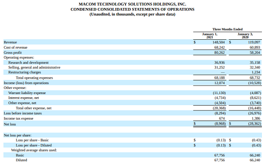The width and height of the screenshot is (265, 163).
Task: Click the Revenue row label
Action: [x=10, y=42]
